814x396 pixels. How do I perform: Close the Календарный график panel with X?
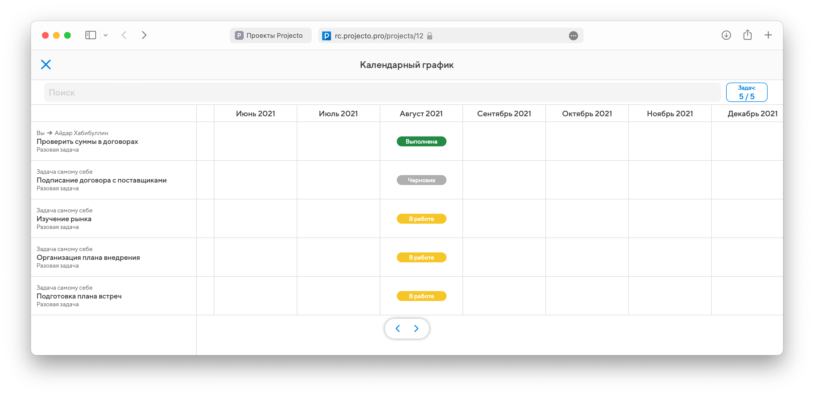[x=46, y=64]
